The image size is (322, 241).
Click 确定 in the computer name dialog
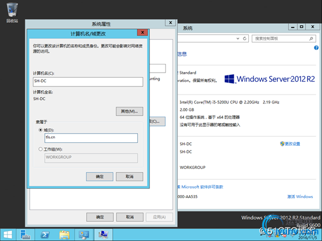[x=99, y=177]
